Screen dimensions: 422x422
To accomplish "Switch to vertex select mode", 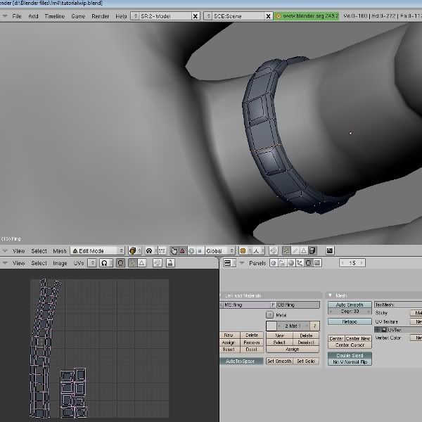I will (x=286, y=251).
